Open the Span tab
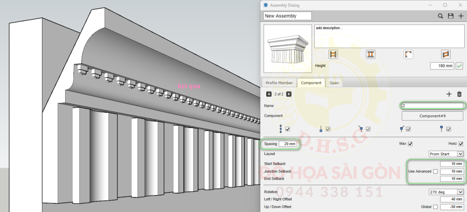 pos(334,83)
